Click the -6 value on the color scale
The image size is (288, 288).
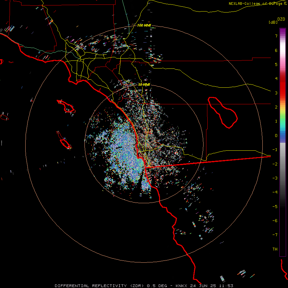(275, 221)
